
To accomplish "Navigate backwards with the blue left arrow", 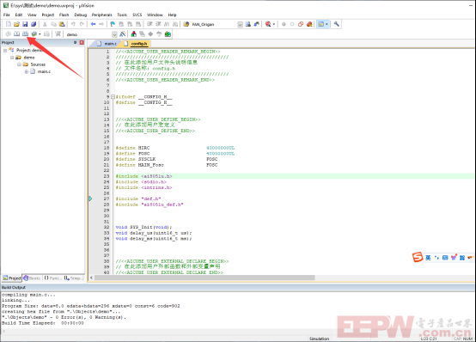I will coord(93,24).
